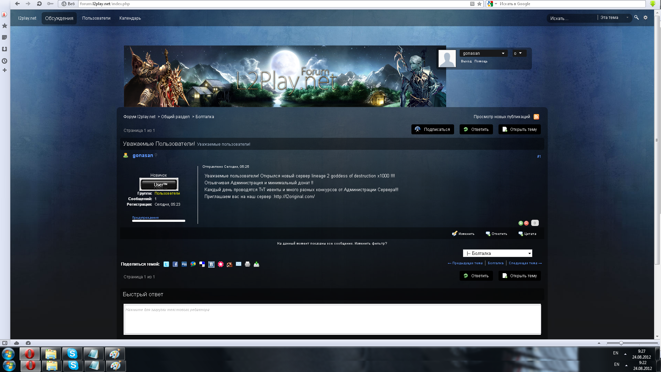
Task: Open the RSS feed icon near new publications
Action: click(536, 117)
